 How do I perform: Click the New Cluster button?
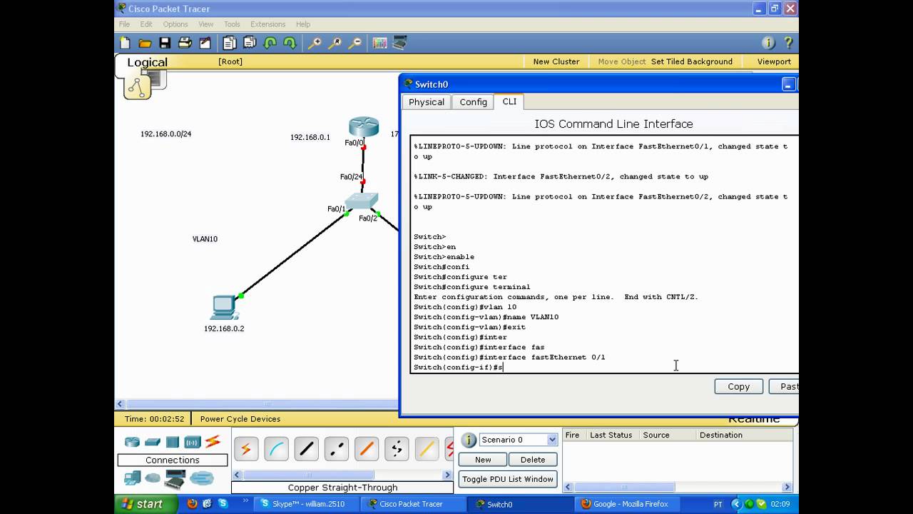[556, 61]
